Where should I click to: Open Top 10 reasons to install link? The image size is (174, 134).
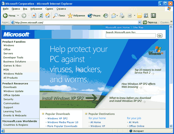tap(148, 71)
